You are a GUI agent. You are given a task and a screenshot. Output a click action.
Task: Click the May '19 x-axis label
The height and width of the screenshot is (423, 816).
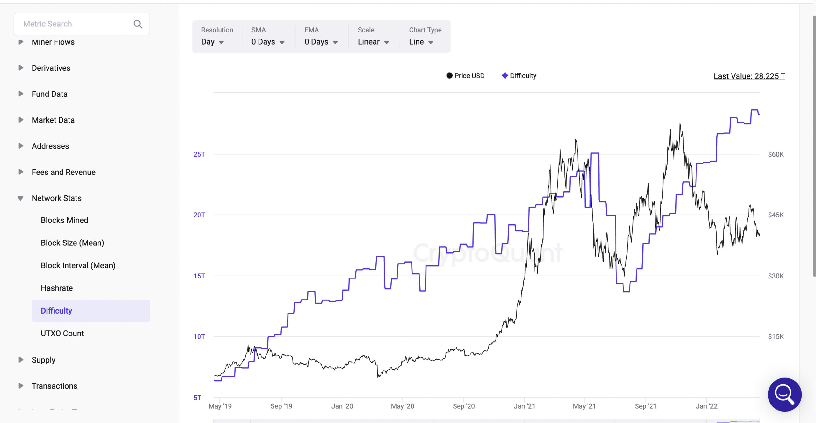pyautogui.click(x=220, y=406)
